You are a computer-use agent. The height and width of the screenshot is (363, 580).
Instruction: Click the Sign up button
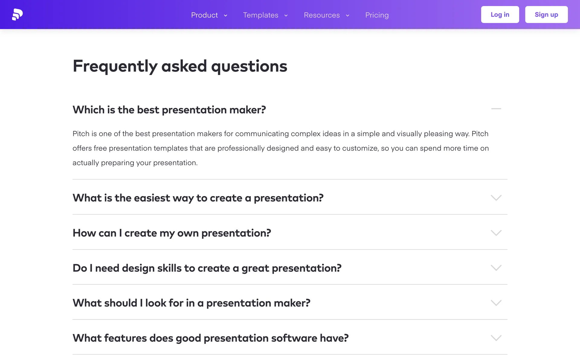[546, 15]
